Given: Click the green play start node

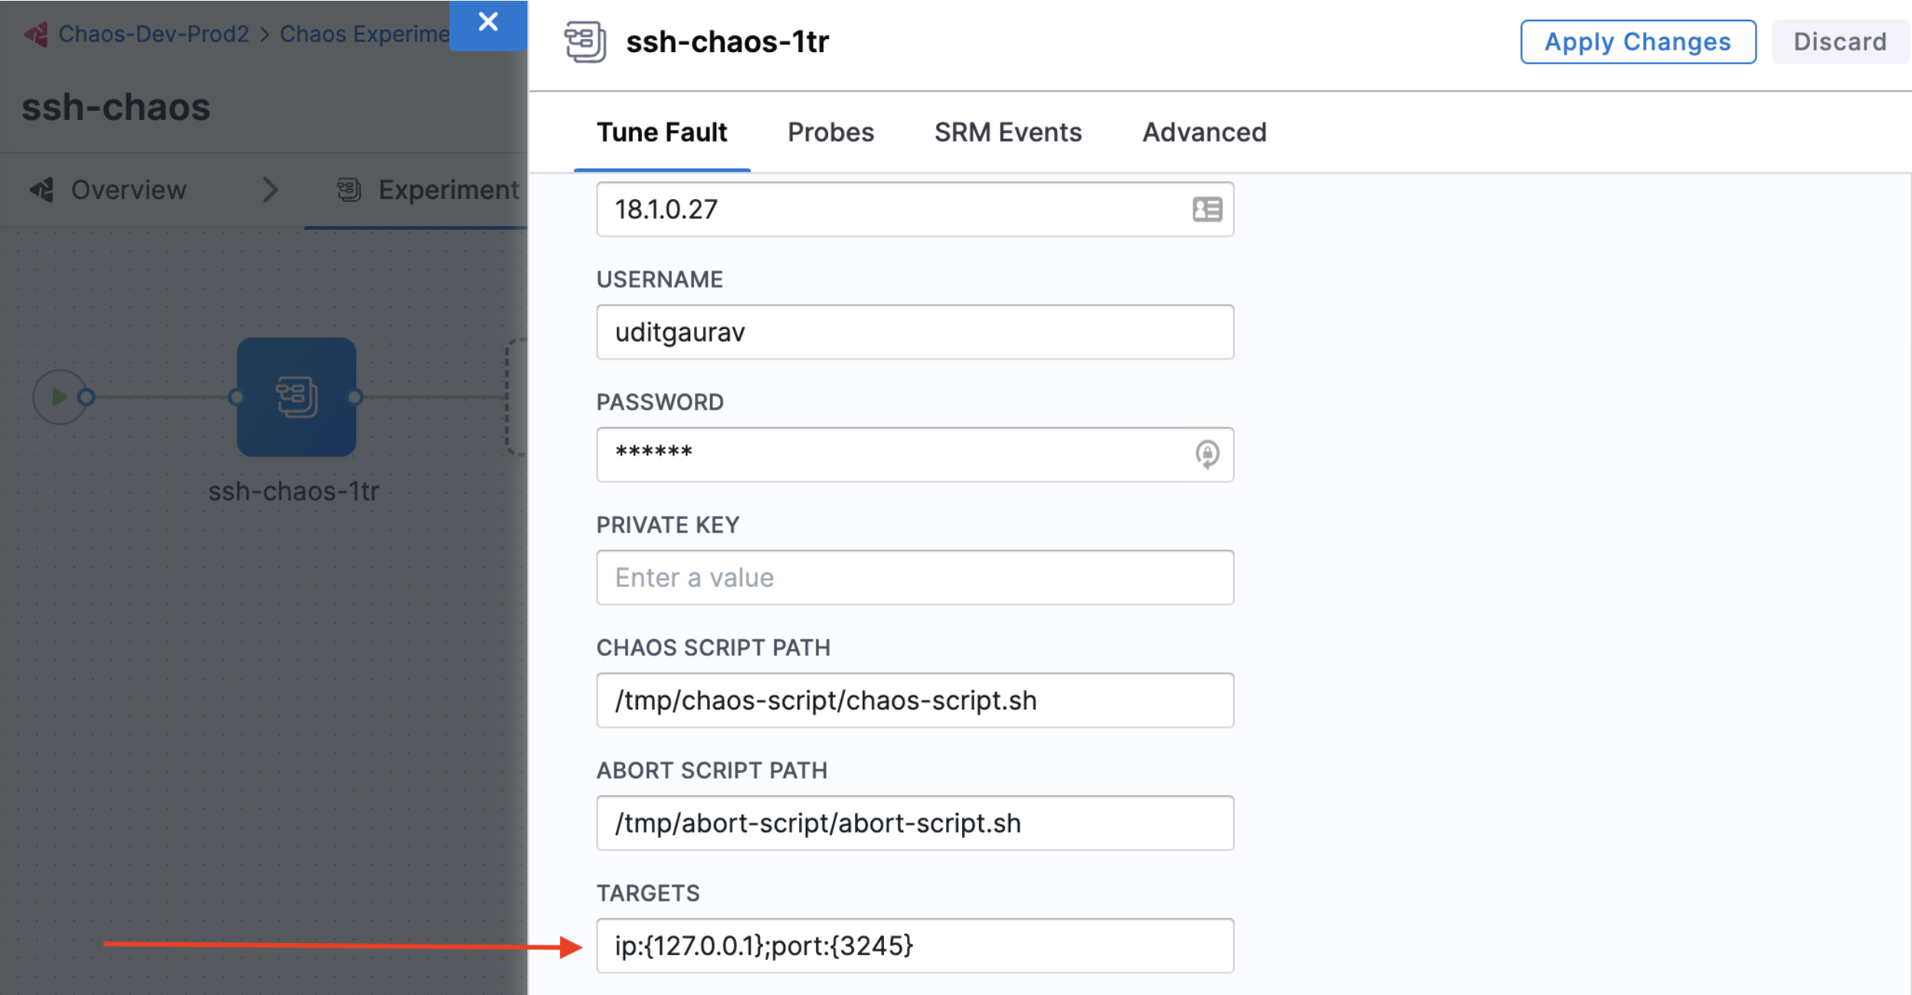Looking at the screenshot, I should (x=59, y=397).
